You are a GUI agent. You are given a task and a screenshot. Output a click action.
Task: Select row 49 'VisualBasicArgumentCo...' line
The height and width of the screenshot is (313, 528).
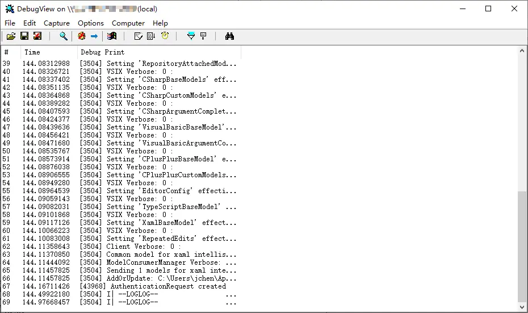coord(120,143)
